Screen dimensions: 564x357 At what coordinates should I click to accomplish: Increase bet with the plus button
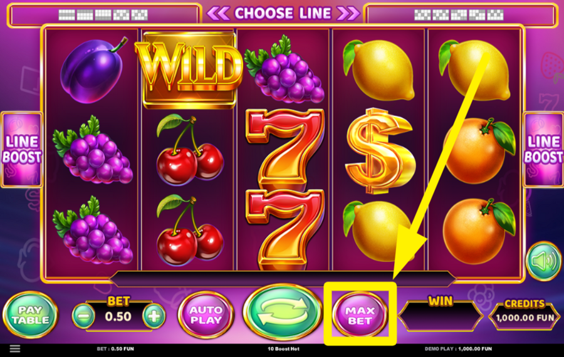click(x=154, y=316)
